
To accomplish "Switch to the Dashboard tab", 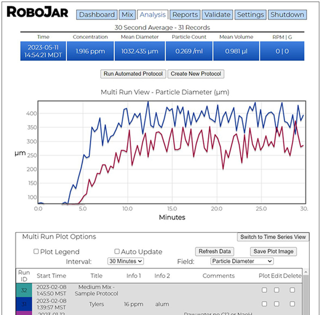I will coord(97,15).
